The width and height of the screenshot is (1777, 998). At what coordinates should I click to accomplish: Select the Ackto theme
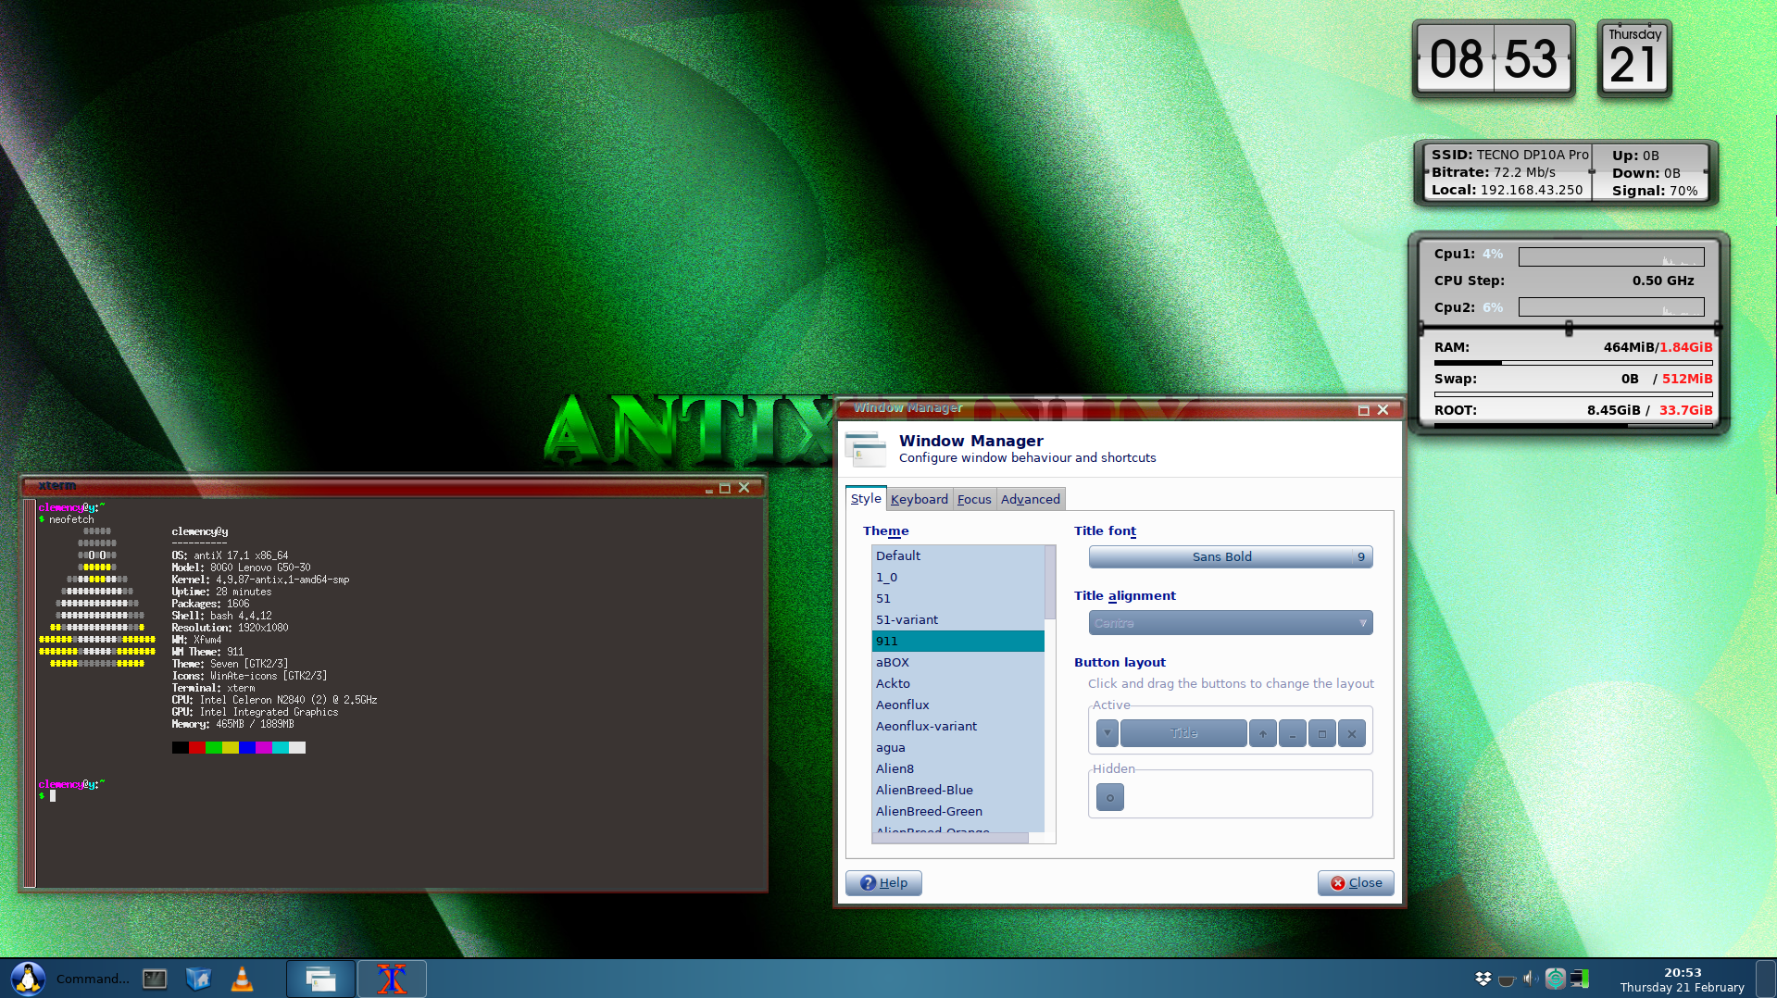tap(958, 683)
